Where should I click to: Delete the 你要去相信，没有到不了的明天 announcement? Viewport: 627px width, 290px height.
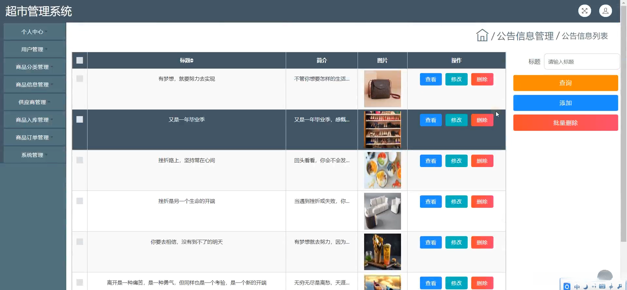482,242
